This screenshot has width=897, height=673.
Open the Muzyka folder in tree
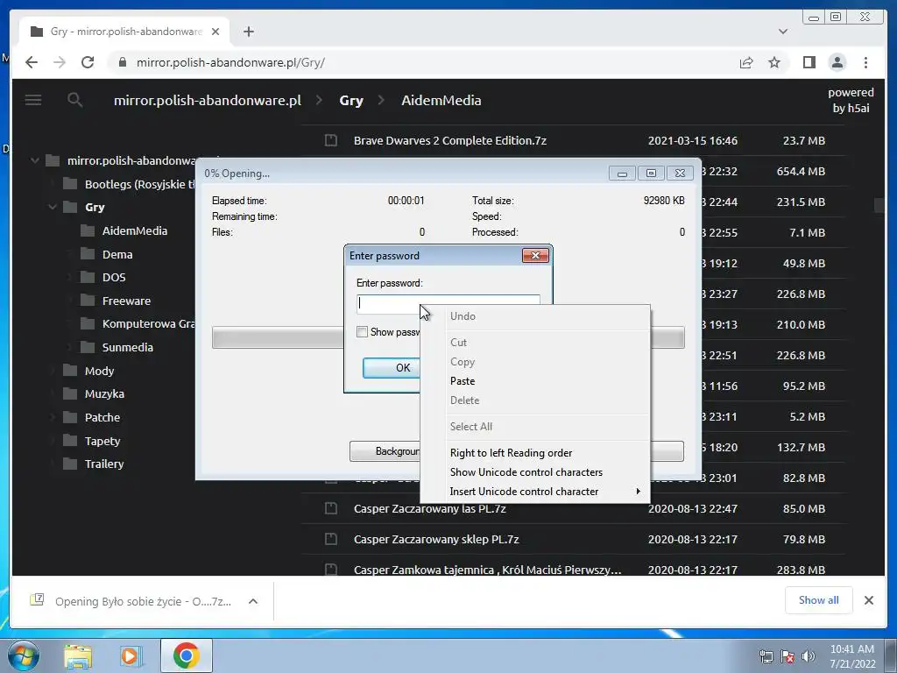tap(104, 393)
